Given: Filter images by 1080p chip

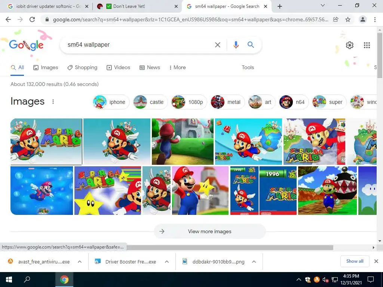Looking at the screenshot, I should tap(189, 102).
